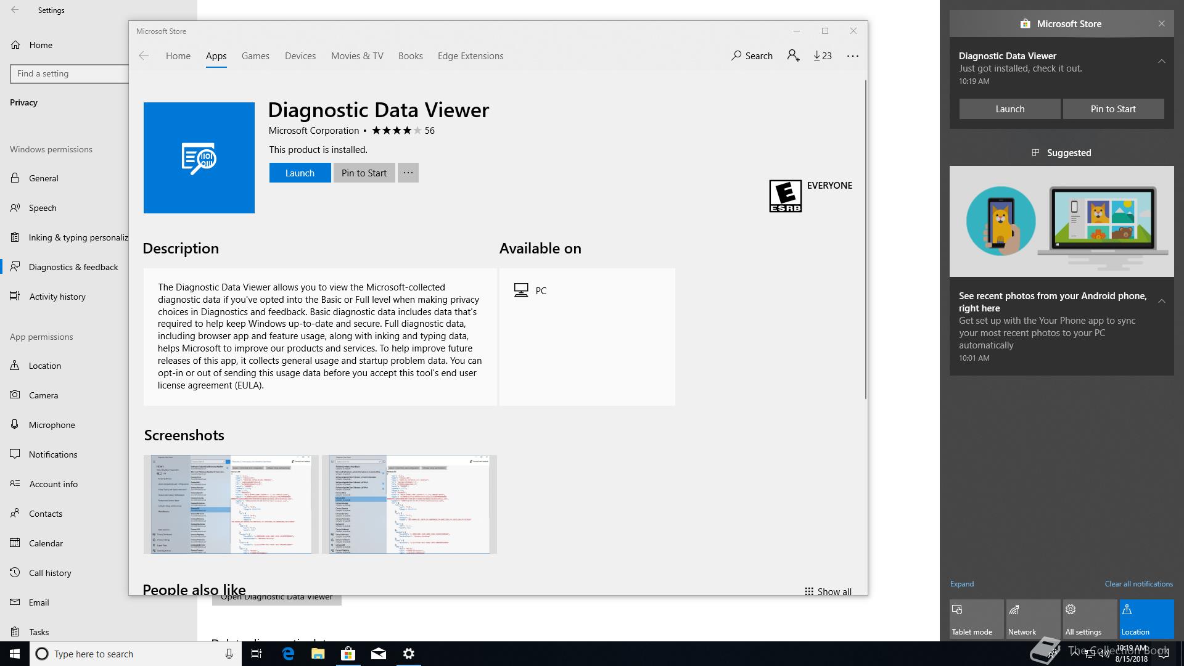Click the Your Phone suggestion image
This screenshot has width=1184, height=666.
pos(1061,221)
